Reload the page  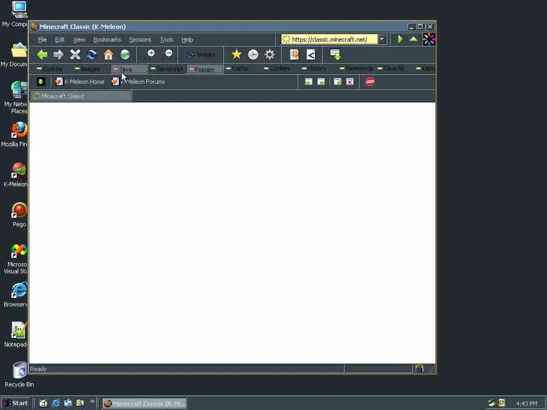pyautogui.click(x=92, y=54)
